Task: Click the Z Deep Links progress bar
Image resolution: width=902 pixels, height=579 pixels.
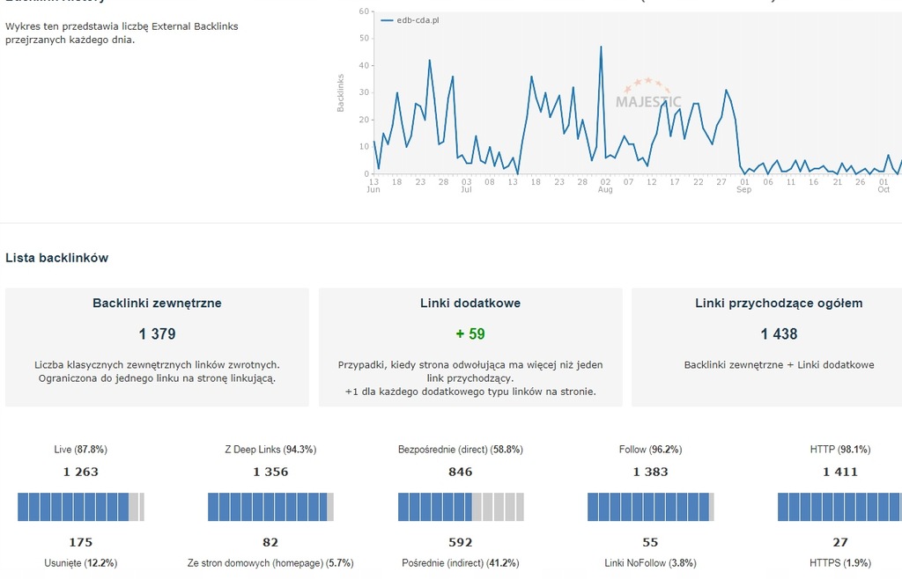Action: (x=270, y=507)
